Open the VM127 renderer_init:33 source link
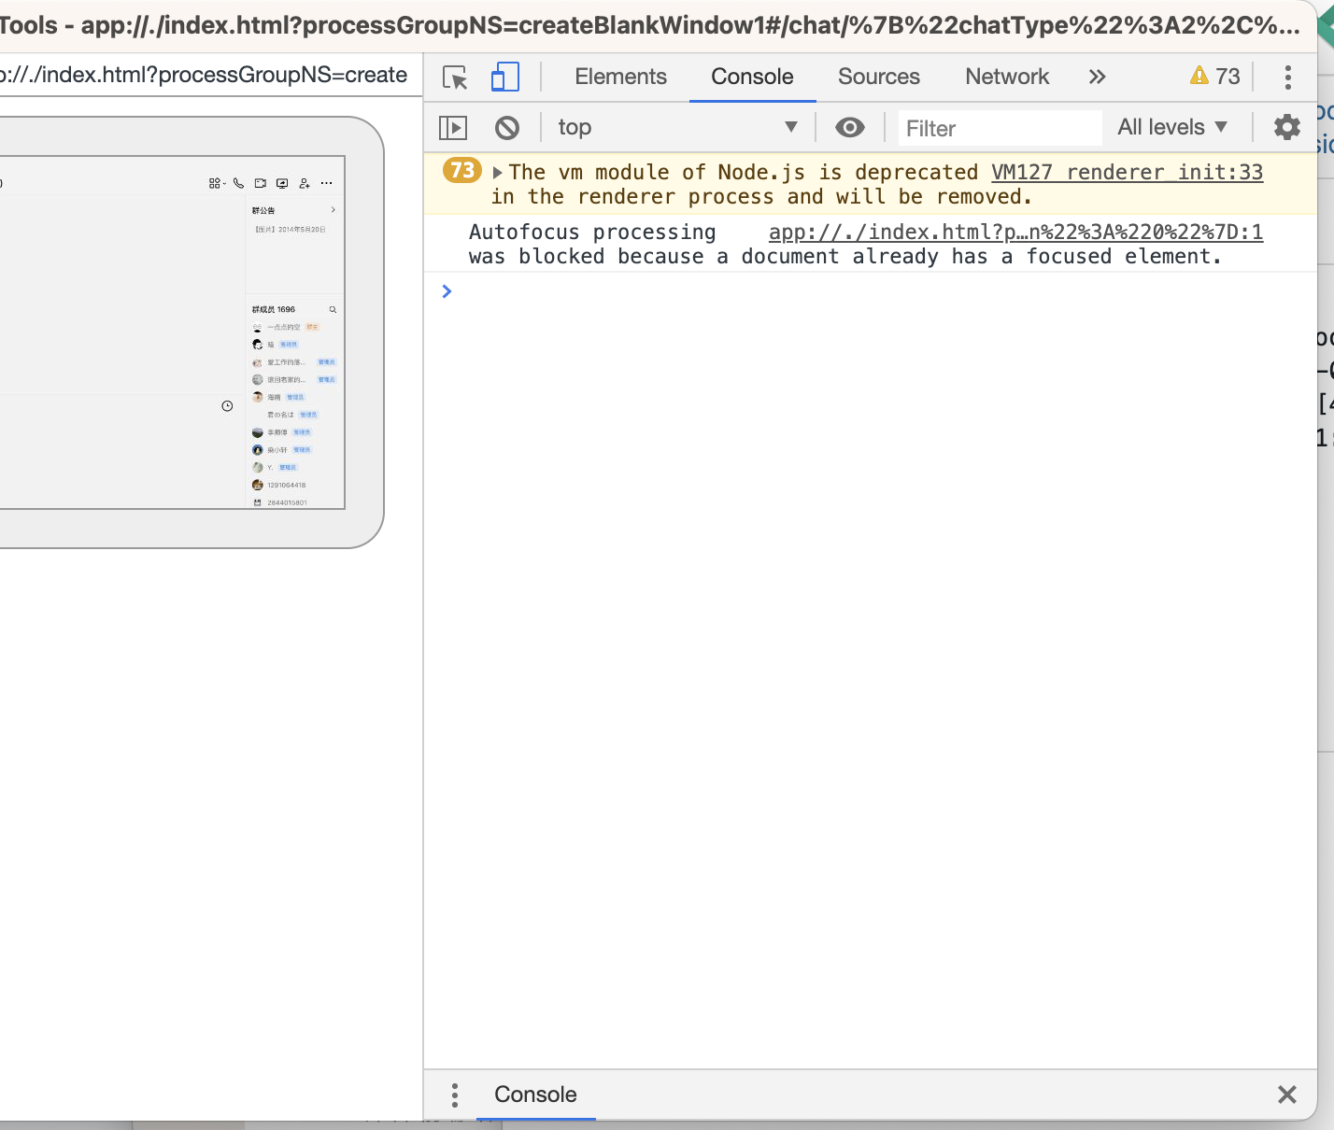Screen dimensions: 1334x1130 pos(1126,173)
